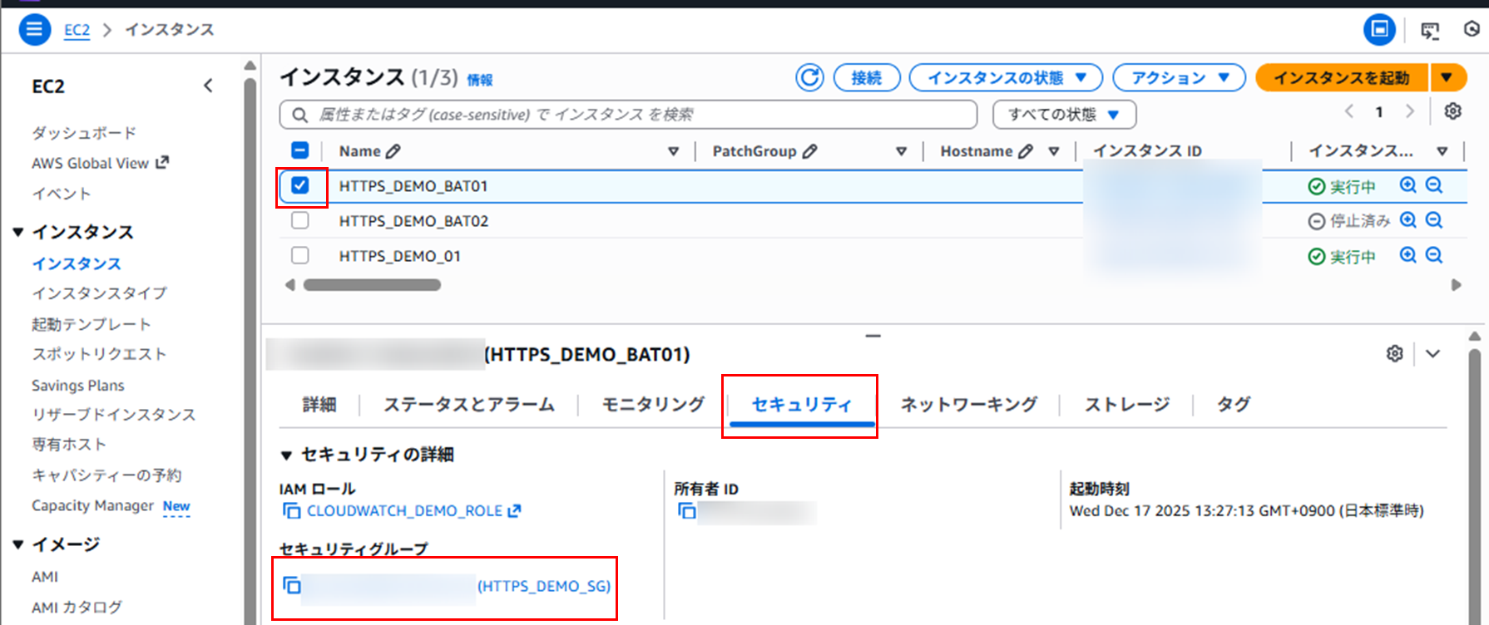The height and width of the screenshot is (625, 1489).
Task: Switch to the タグ tab
Action: click(x=1234, y=405)
